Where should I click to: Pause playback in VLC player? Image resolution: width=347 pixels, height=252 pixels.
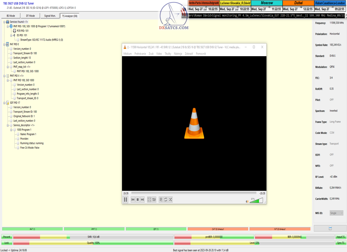tap(125, 199)
